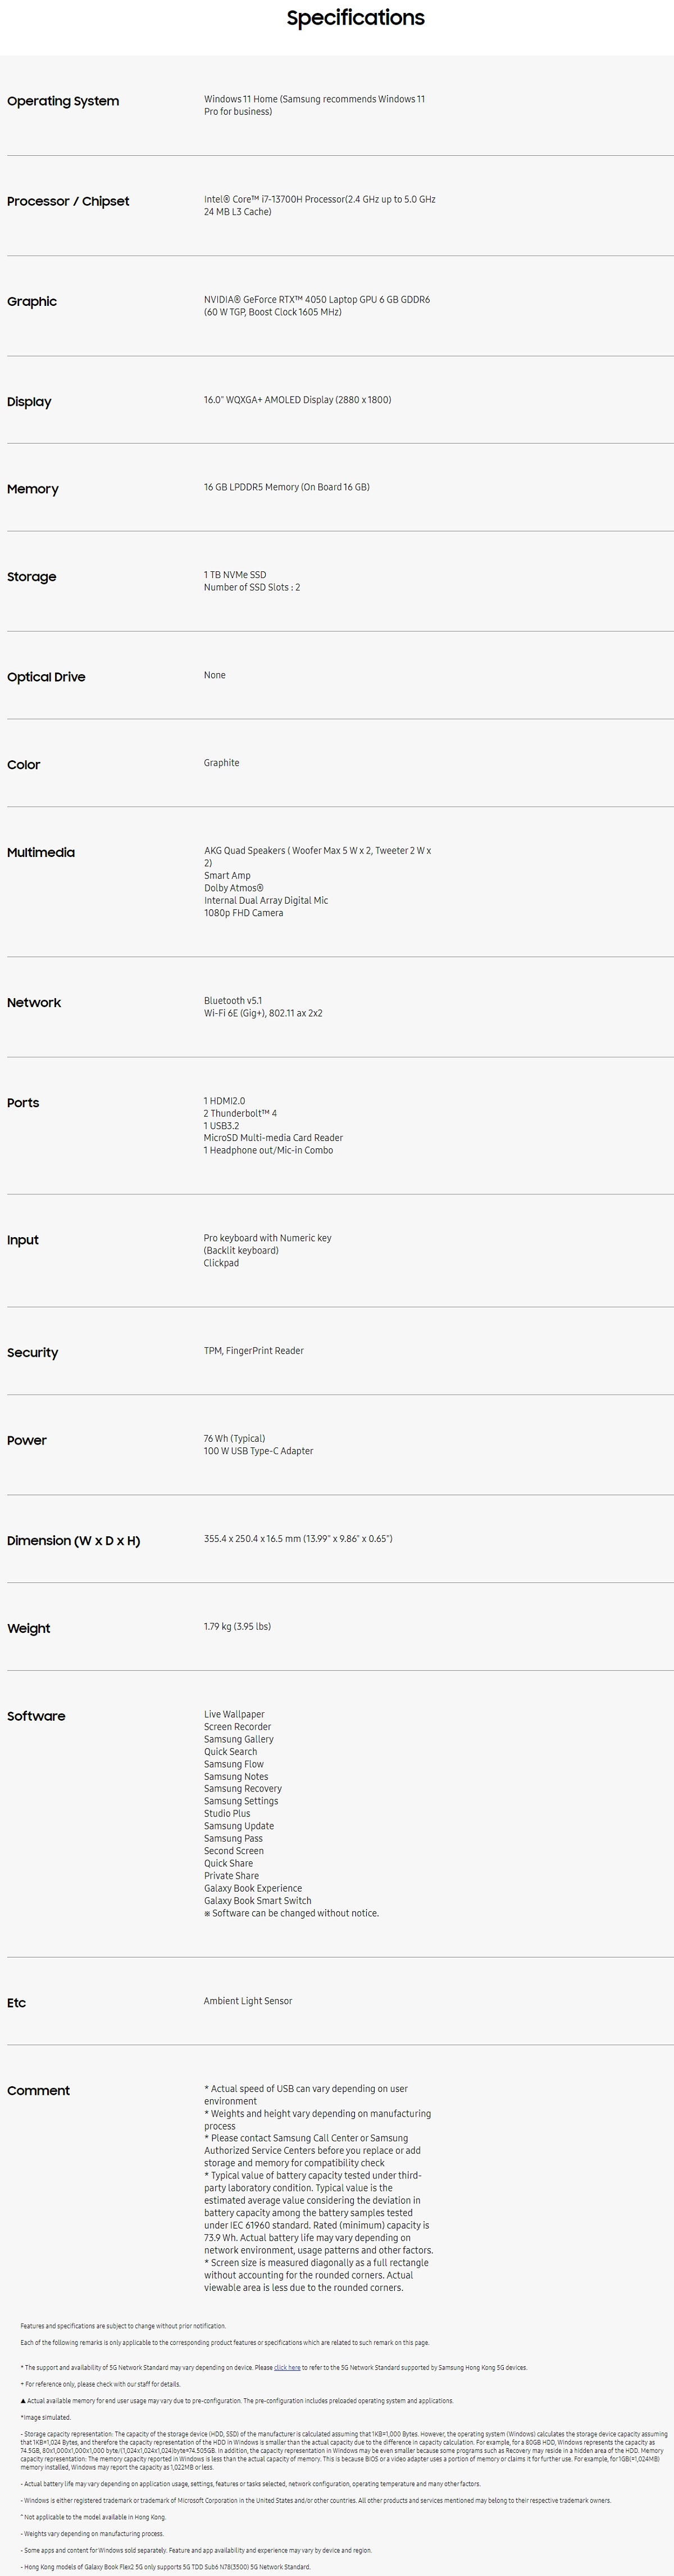Click the Dimension (W x D x H) label
674x2576 pixels.
point(74,1541)
